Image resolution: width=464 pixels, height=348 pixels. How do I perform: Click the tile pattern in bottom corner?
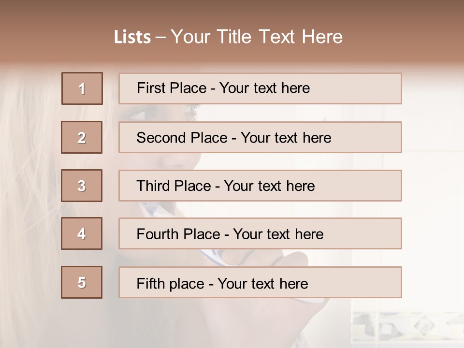click(x=408, y=329)
